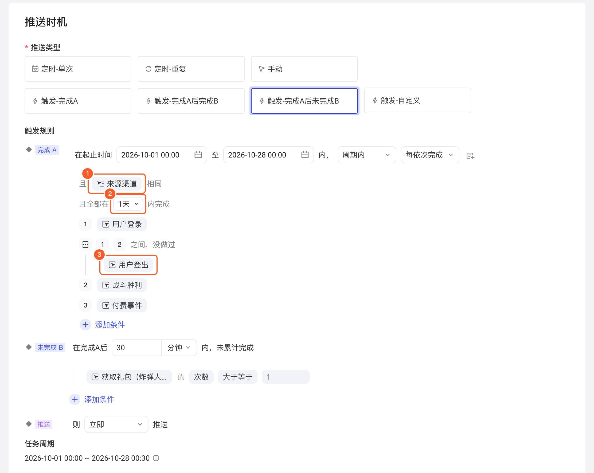594x473 pixels.
Task: Open the 1天 duration dropdown
Action: coord(128,204)
